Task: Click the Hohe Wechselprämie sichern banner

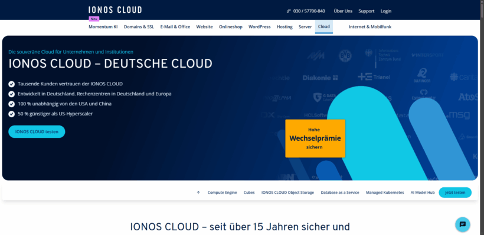Action: pyautogui.click(x=315, y=138)
